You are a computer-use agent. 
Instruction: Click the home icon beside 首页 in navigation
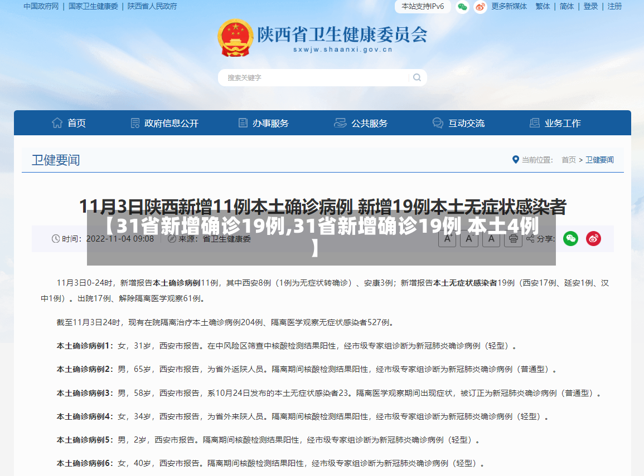57,122
